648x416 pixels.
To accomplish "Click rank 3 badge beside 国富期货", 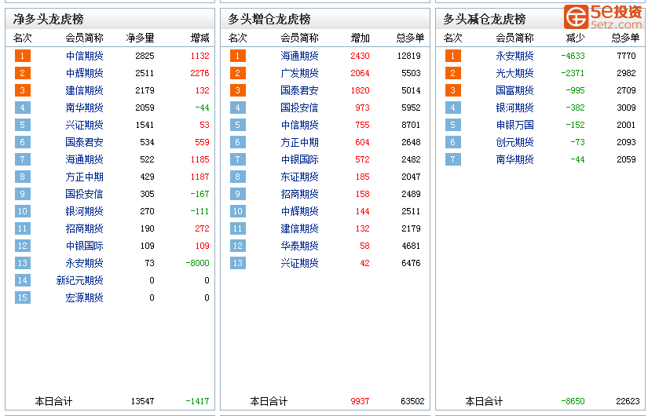I will (453, 90).
